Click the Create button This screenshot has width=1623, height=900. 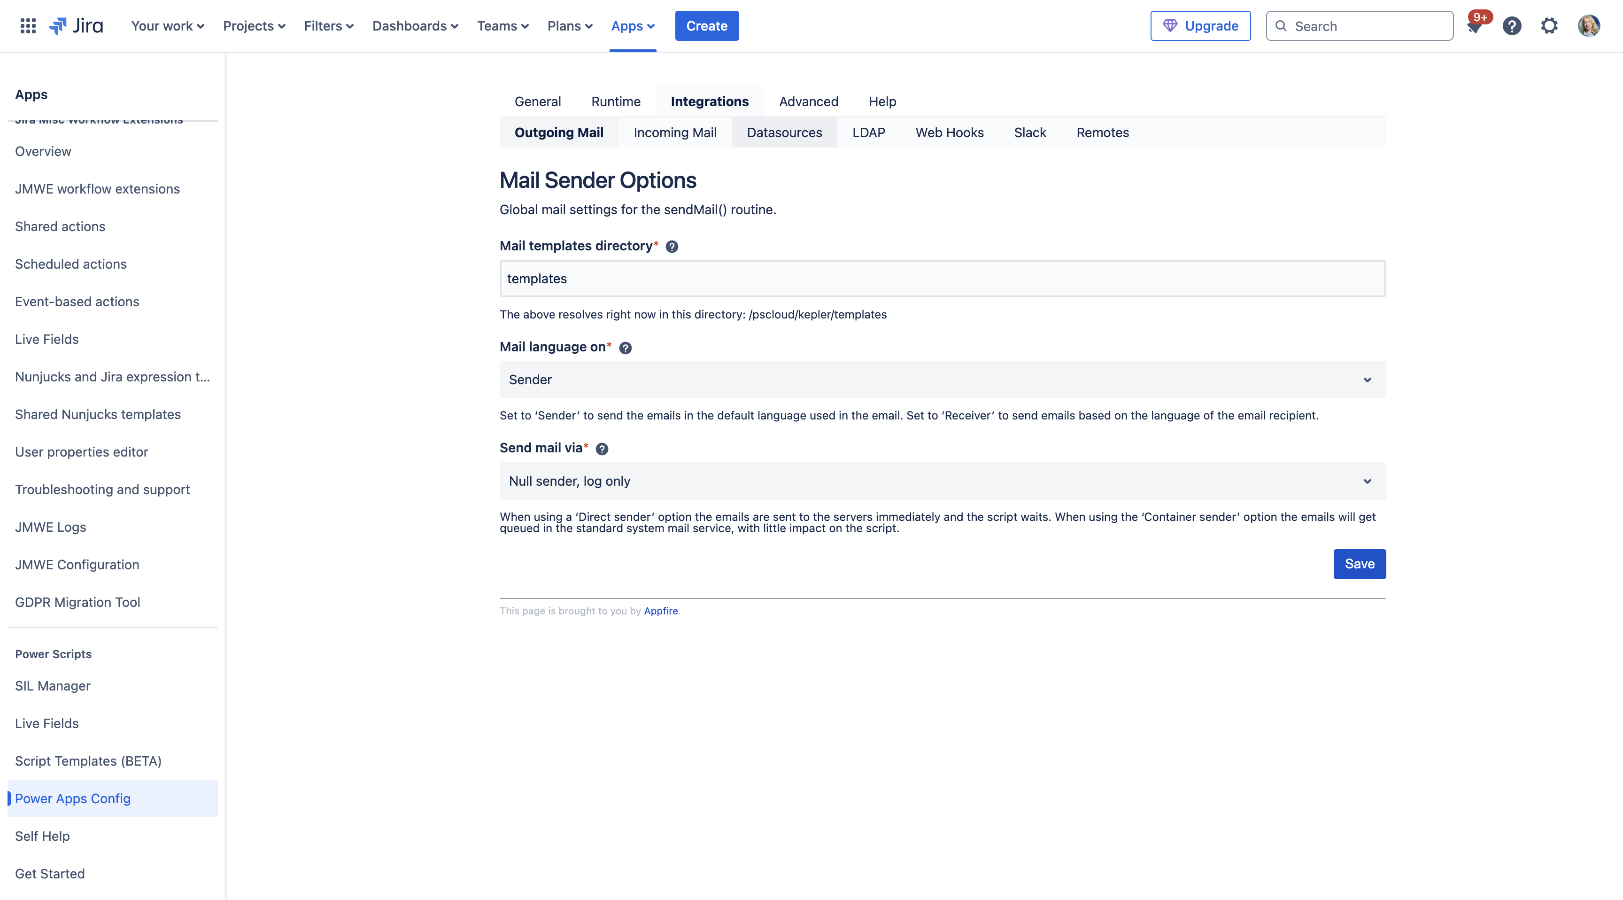[x=706, y=25]
